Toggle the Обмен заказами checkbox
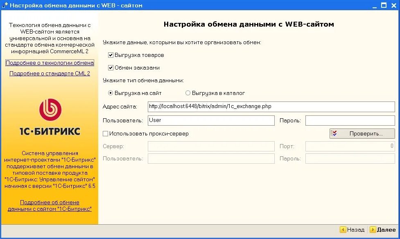Image resolution: width=400 pixels, height=239 pixels. pos(111,68)
